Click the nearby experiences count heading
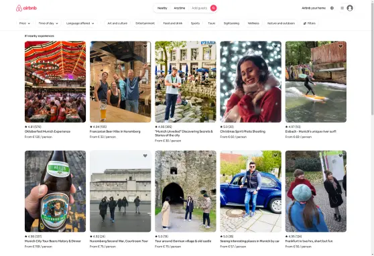 40,36
